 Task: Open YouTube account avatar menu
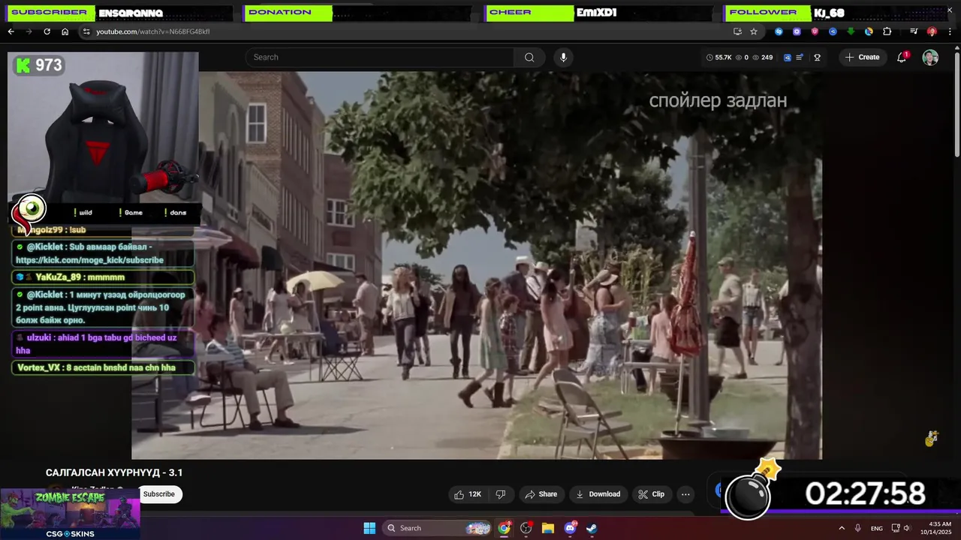pyautogui.click(x=930, y=57)
